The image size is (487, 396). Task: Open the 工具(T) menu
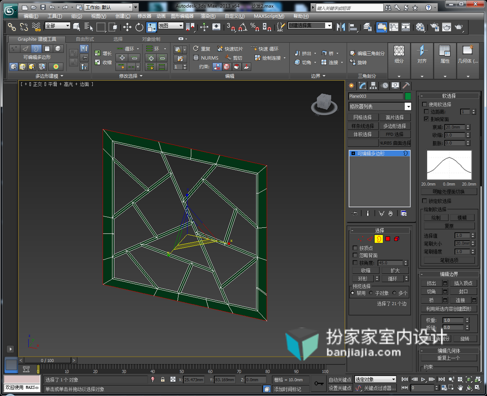click(55, 16)
